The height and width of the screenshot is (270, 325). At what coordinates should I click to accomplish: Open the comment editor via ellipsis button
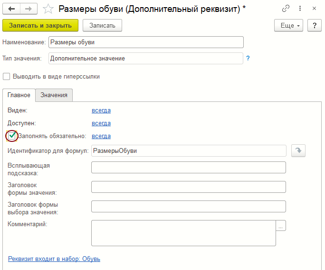[x=281, y=226]
